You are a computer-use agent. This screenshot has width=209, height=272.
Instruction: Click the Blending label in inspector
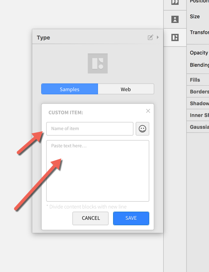click(199, 65)
